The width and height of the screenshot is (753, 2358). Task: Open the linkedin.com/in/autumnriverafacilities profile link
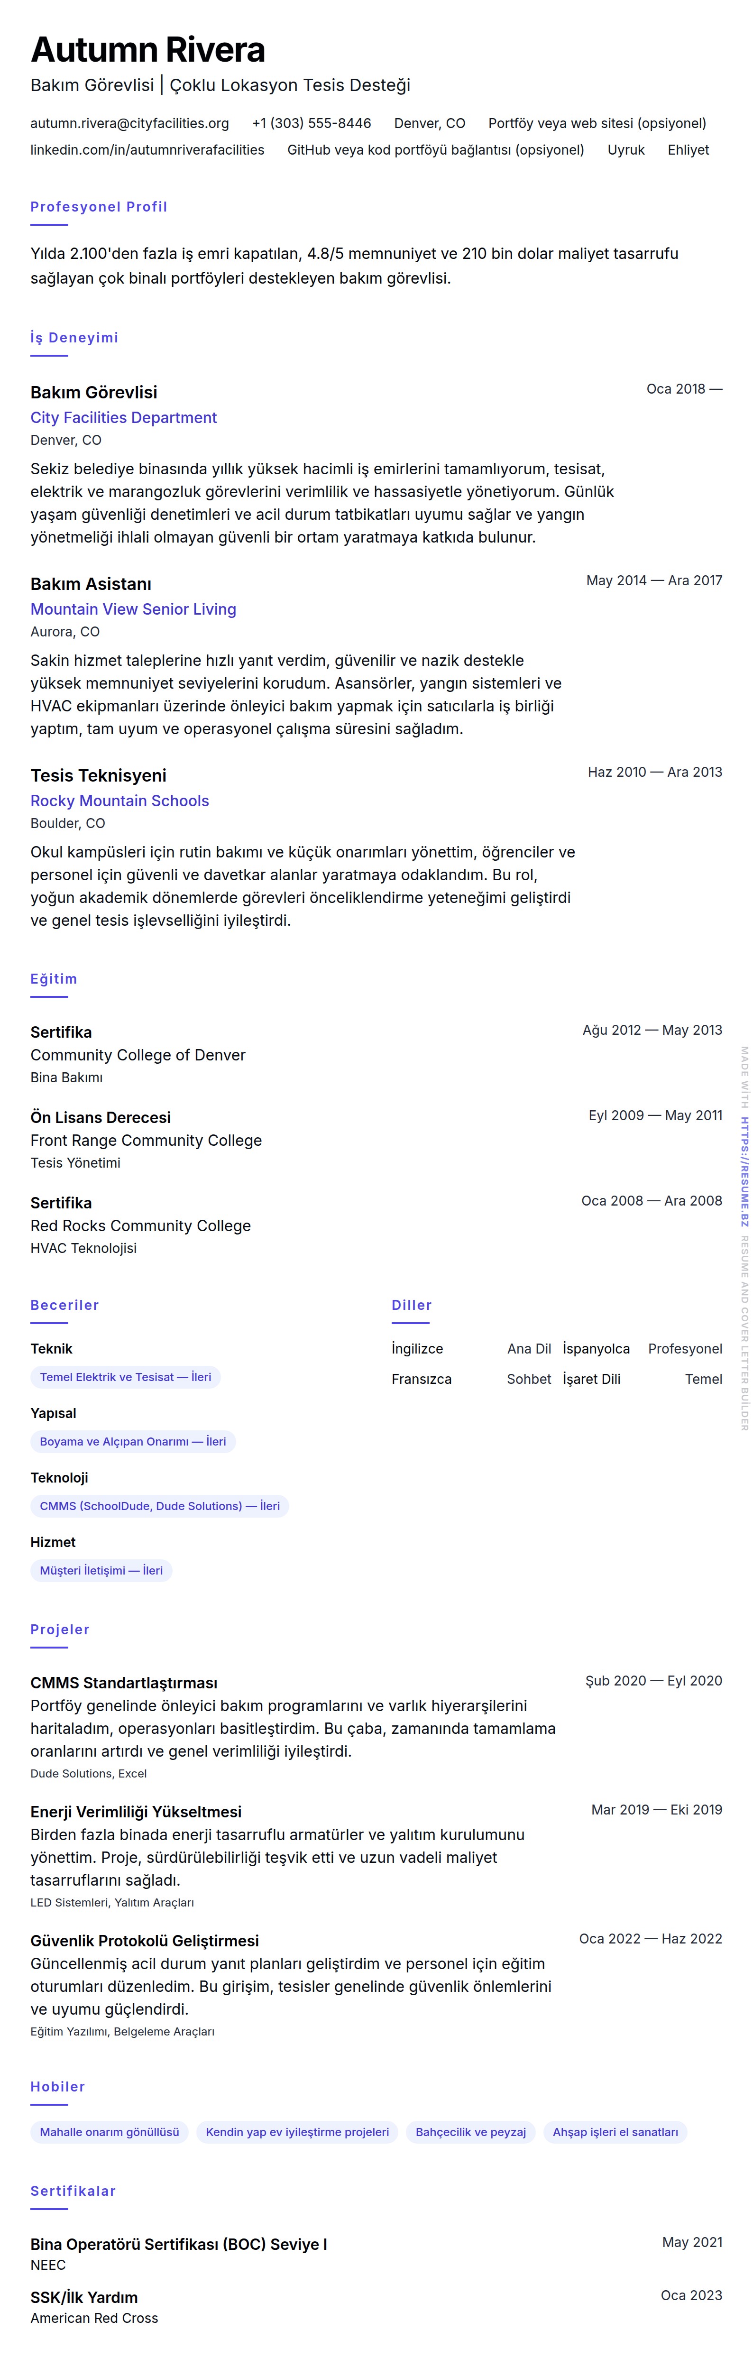147,149
